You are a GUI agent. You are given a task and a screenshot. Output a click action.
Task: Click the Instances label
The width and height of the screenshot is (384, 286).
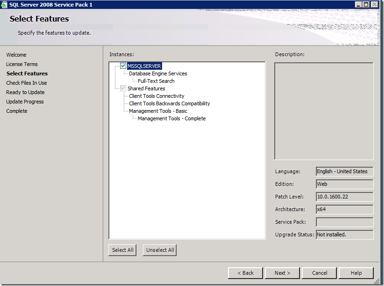tap(121, 54)
